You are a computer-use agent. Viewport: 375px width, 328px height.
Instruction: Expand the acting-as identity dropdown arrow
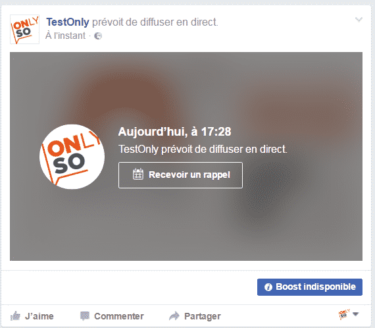[356, 314]
